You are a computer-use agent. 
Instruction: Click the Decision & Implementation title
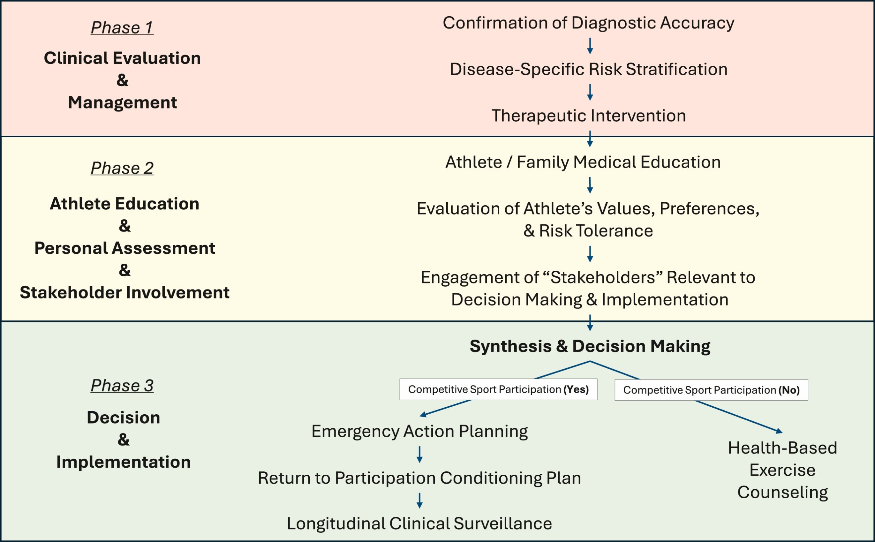click(123, 440)
